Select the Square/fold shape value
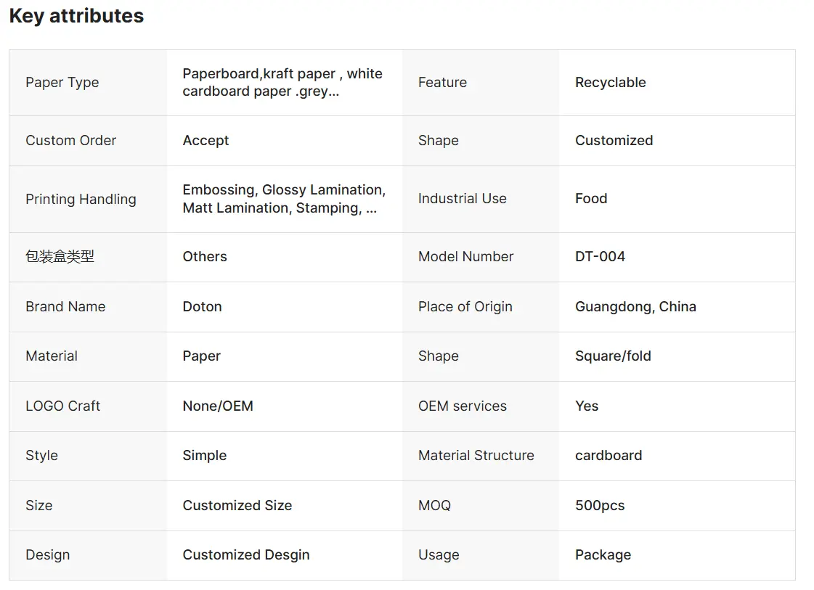 tap(613, 356)
